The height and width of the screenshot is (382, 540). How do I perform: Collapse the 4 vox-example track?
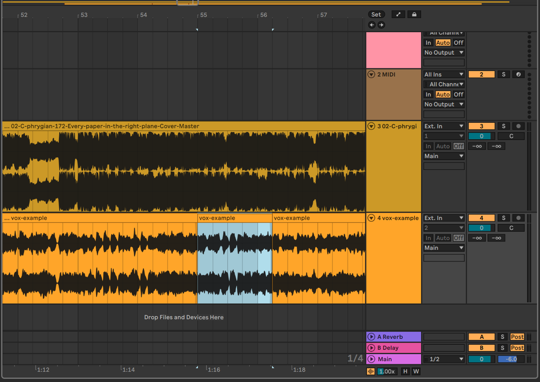tap(371, 218)
